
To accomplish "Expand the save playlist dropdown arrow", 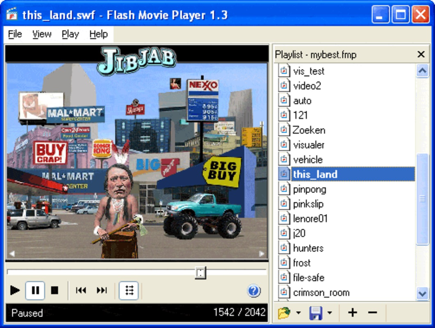I will click(330, 313).
